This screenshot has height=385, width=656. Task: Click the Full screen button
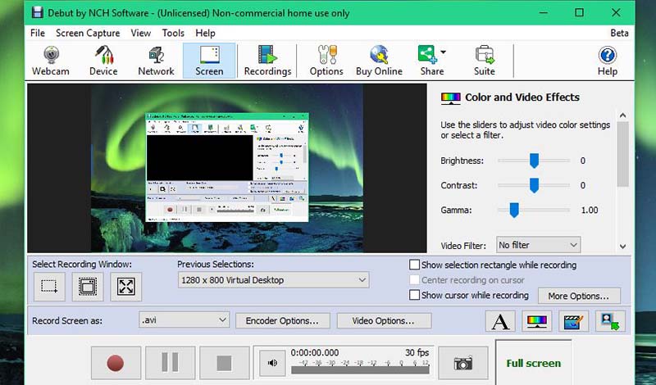(534, 363)
